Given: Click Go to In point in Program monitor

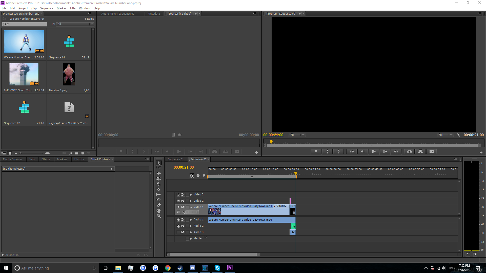Looking at the screenshot, I should pyautogui.click(x=352, y=151).
